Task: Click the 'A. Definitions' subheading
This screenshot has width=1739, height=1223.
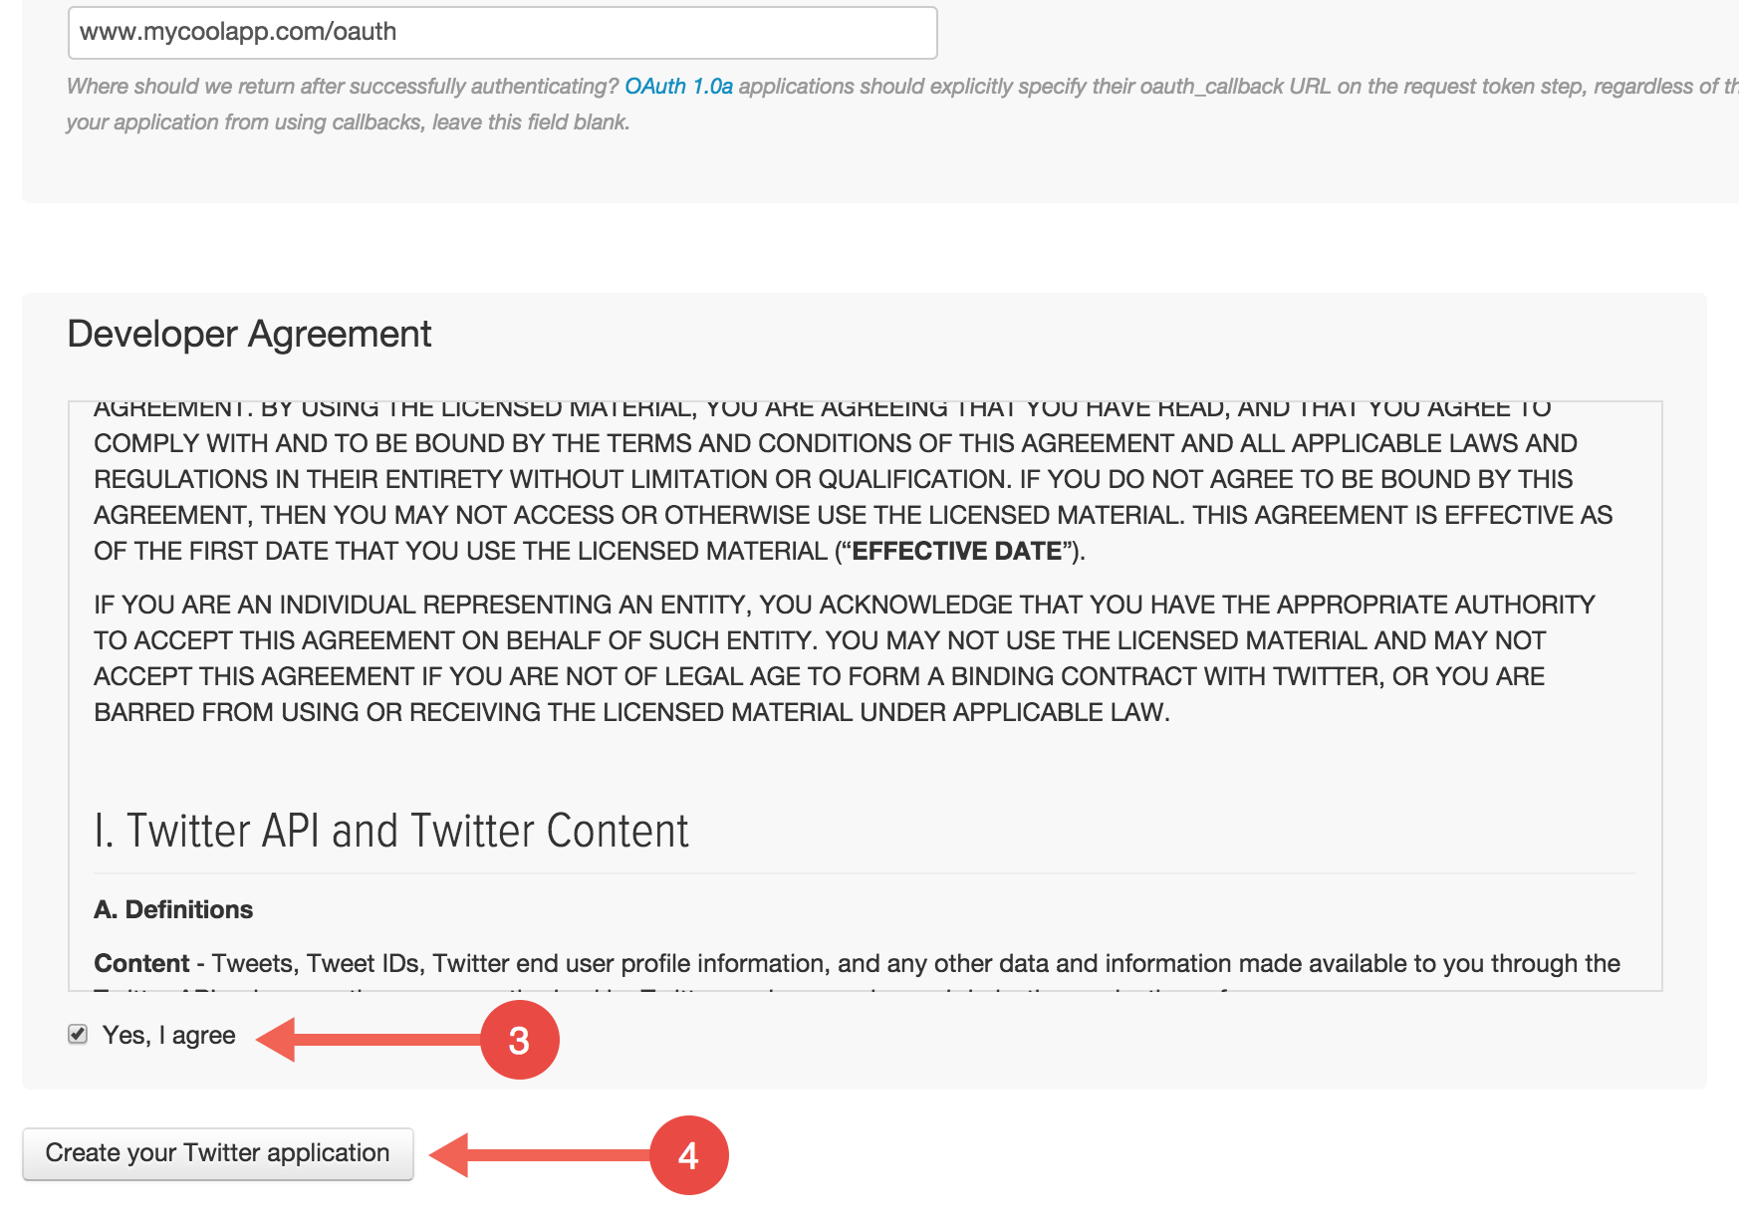Action: pos(173,909)
